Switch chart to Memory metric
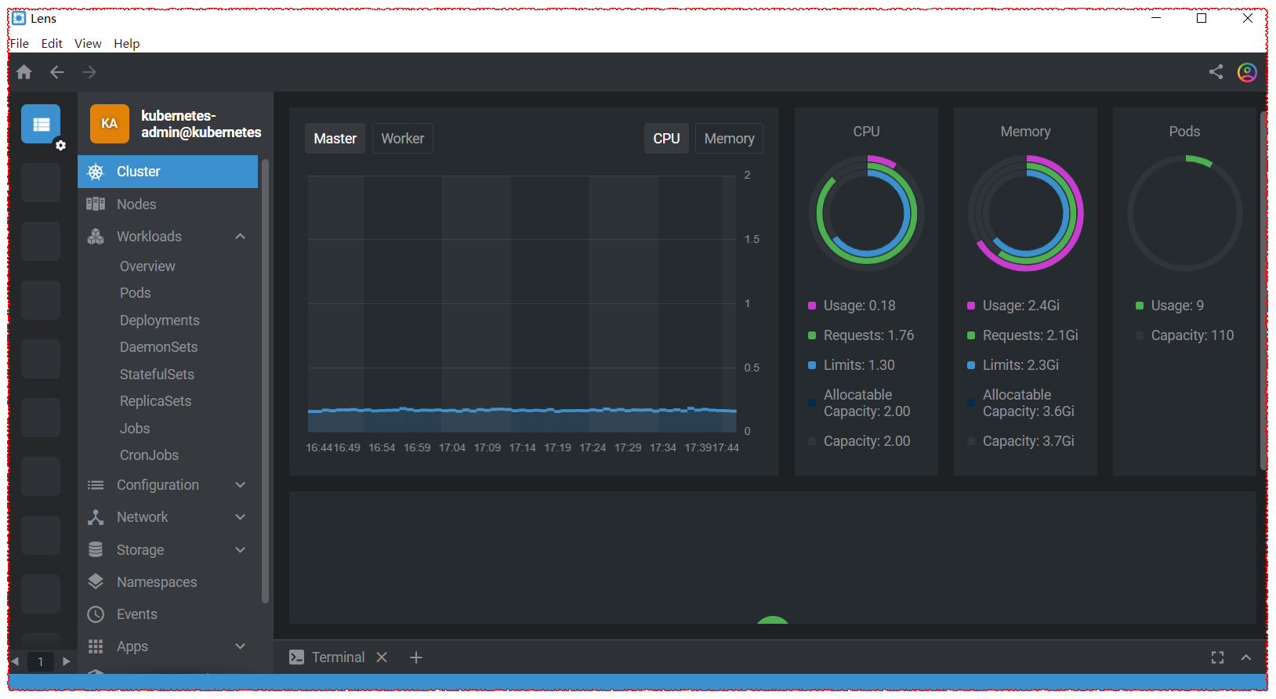Viewport: 1276px width, 699px height. tap(729, 139)
